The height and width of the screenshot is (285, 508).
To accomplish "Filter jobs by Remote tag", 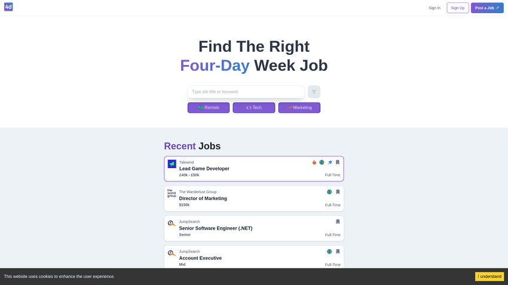I will click(x=209, y=108).
